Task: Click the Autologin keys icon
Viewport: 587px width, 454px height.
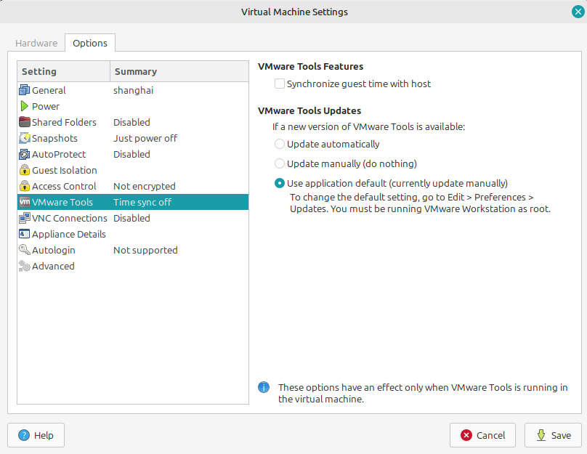Action: [24, 250]
